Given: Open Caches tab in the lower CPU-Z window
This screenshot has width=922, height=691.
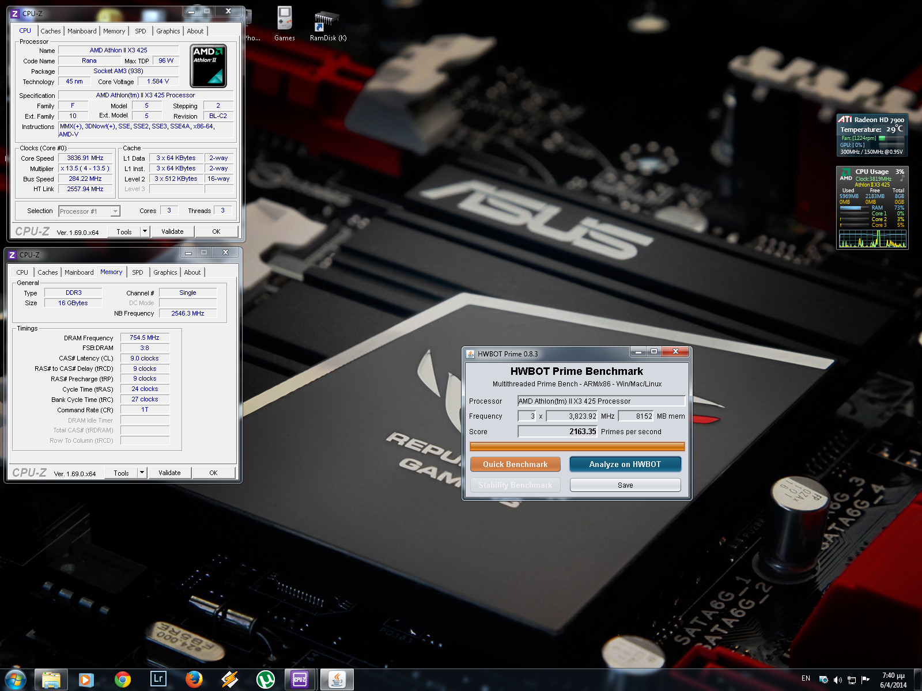Looking at the screenshot, I should pos(48,272).
